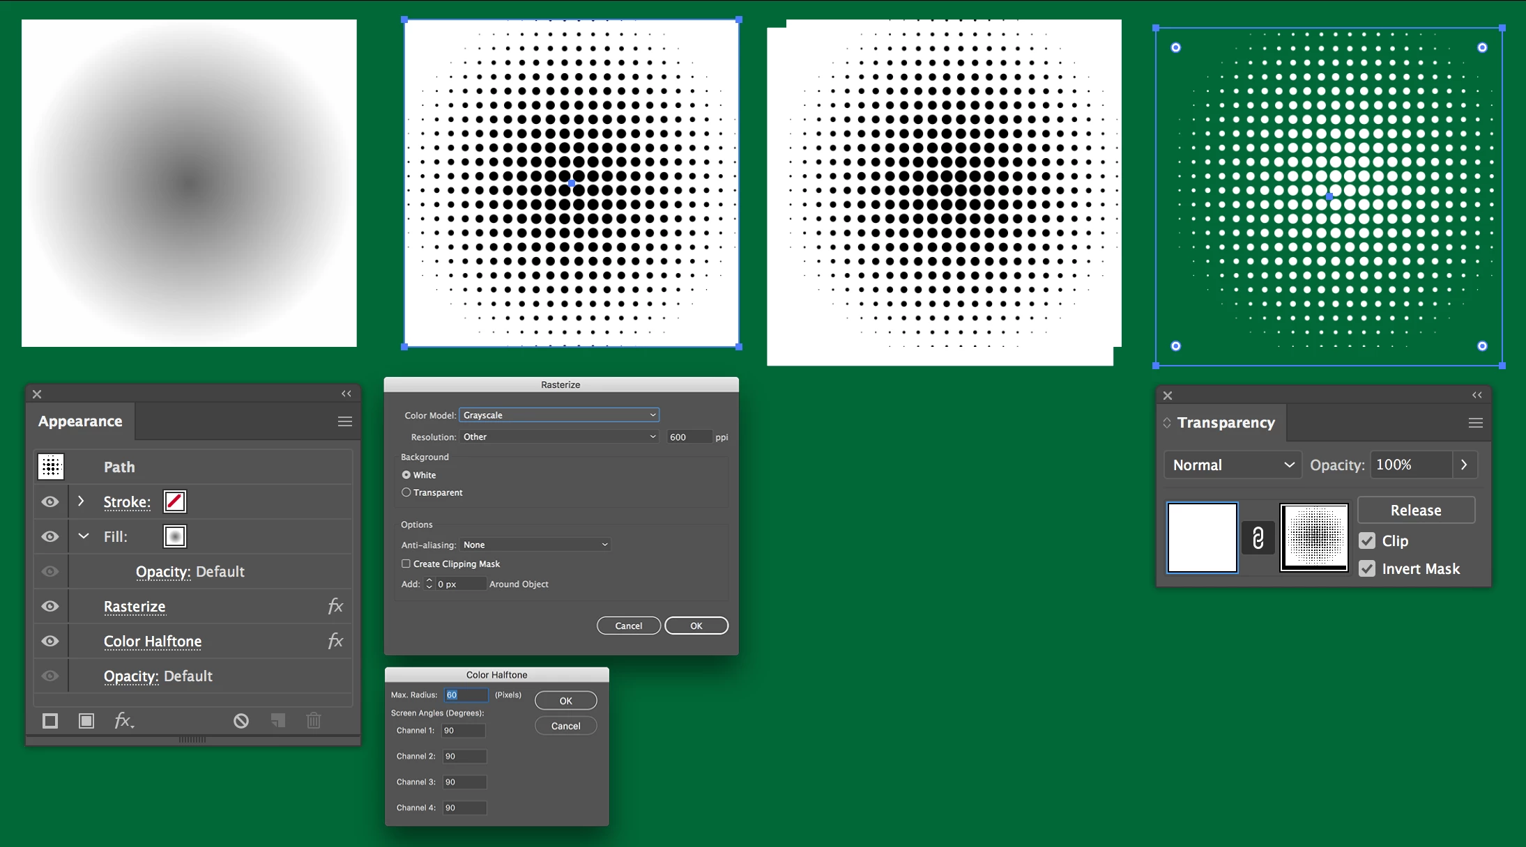Image resolution: width=1526 pixels, height=847 pixels.
Task: Open Transparency panel hamburger menu
Action: point(1475,423)
